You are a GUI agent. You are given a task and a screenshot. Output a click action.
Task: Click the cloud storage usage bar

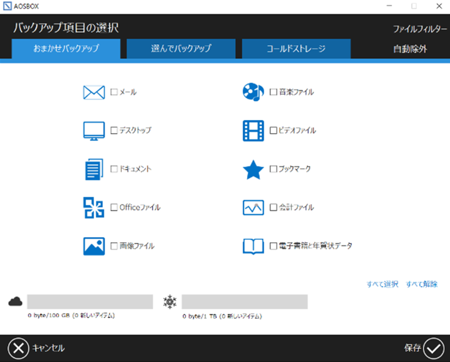(x=90, y=301)
